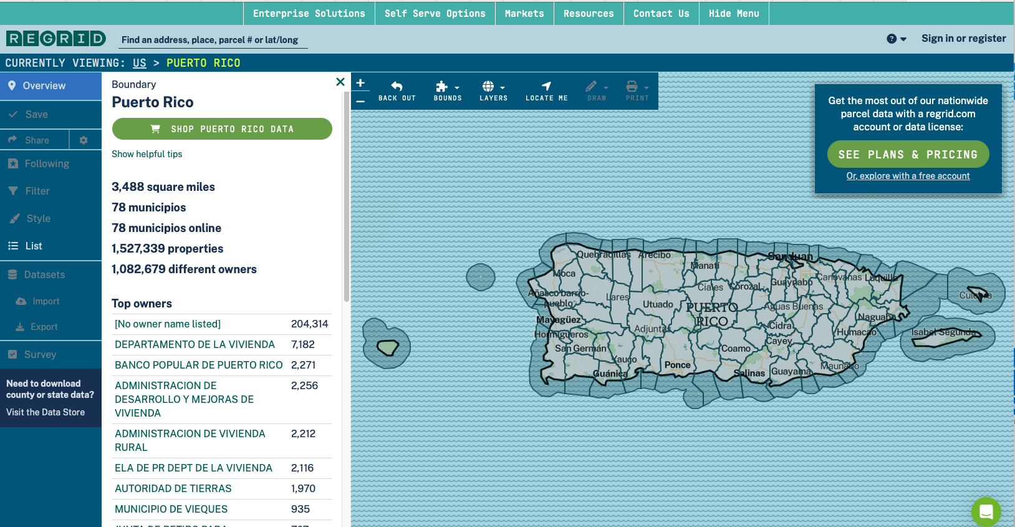
Task: Click 78 municipios online text
Action: [166, 228]
